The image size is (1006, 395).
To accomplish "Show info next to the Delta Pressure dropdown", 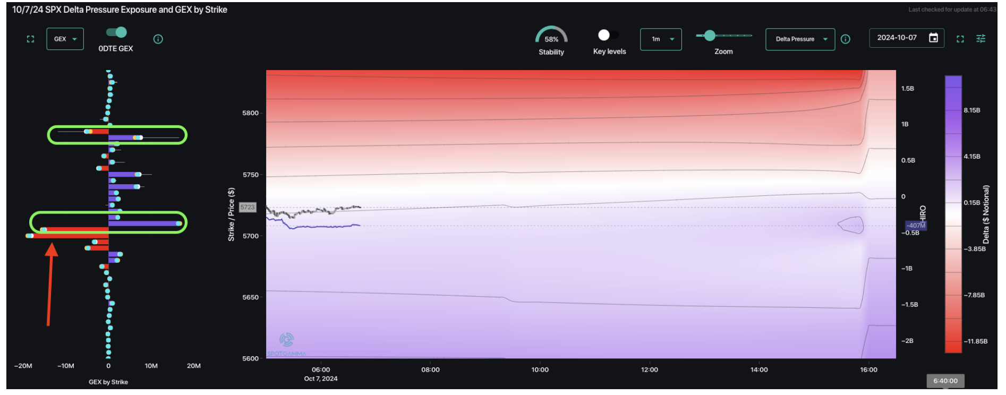I will pyautogui.click(x=846, y=39).
